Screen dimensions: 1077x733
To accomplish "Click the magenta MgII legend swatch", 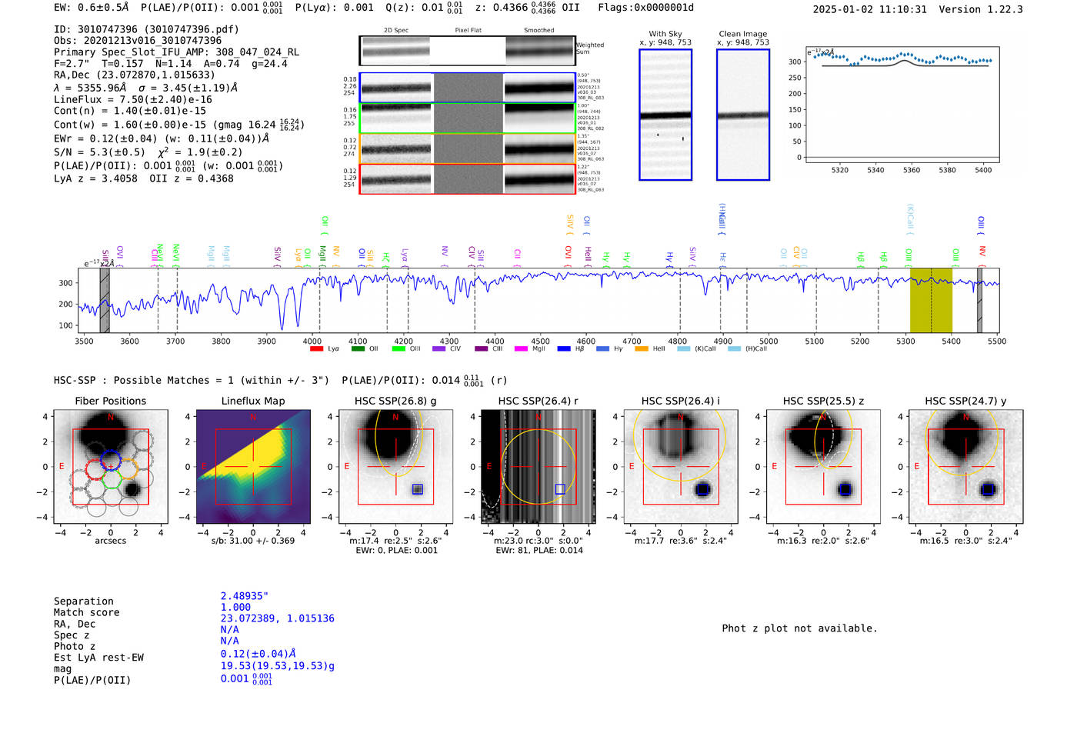I will [x=521, y=349].
